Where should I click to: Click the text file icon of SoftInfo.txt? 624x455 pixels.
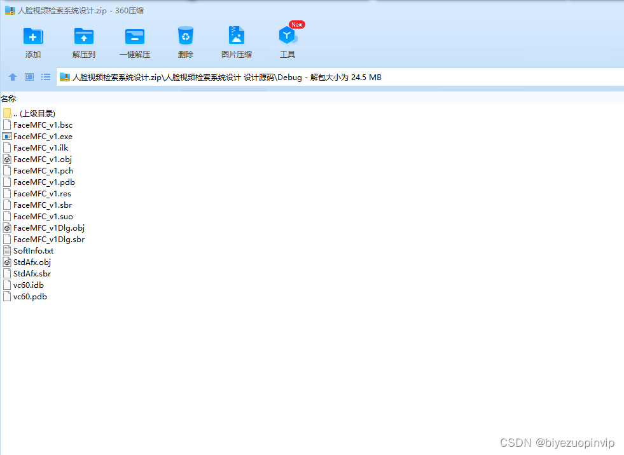click(7, 251)
